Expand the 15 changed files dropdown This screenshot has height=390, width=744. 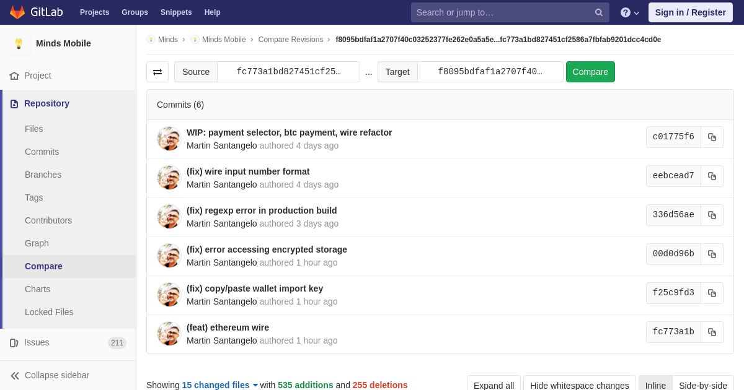click(x=220, y=385)
